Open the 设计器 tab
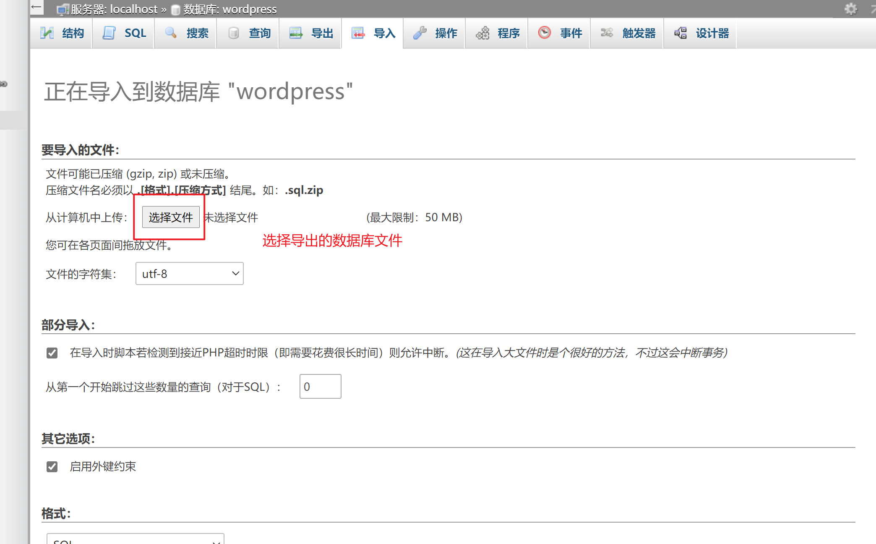This screenshot has height=544, width=876. tap(700, 33)
